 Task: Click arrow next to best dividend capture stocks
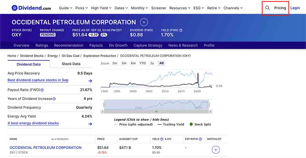pyautogui.click(x=90, y=81)
